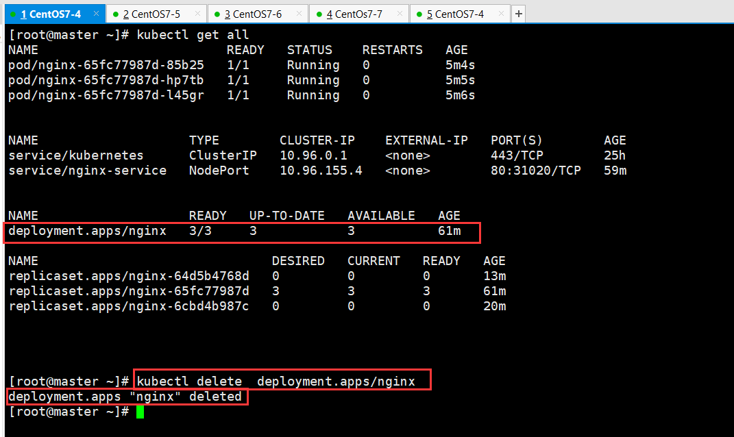Screen dimensions: 734x437
Task: Click the age 25h of kubernetes service
Action: pyautogui.click(x=615, y=155)
